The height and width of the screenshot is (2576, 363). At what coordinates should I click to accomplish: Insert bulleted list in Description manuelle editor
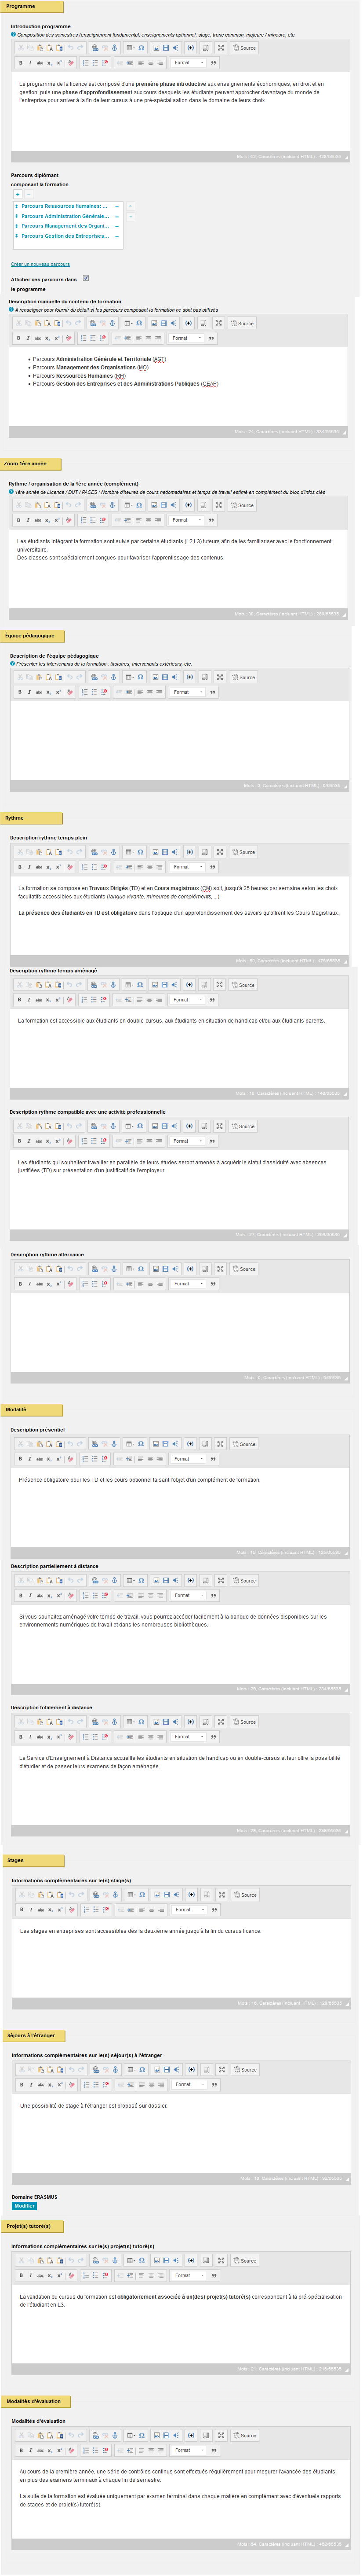pyautogui.click(x=92, y=338)
